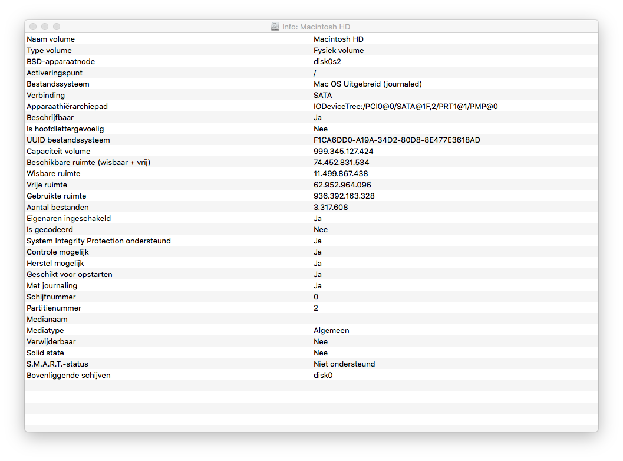Click the 'disk0s2' BSD device value
Image resolution: width=623 pixels, height=461 pixels.
pyautogui.click(x=327, y=61)
